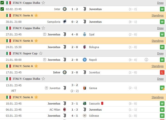Tick the checkbox in Coppa Italia header
Viewport: 166px width, 120px height.
coord(2,3)
